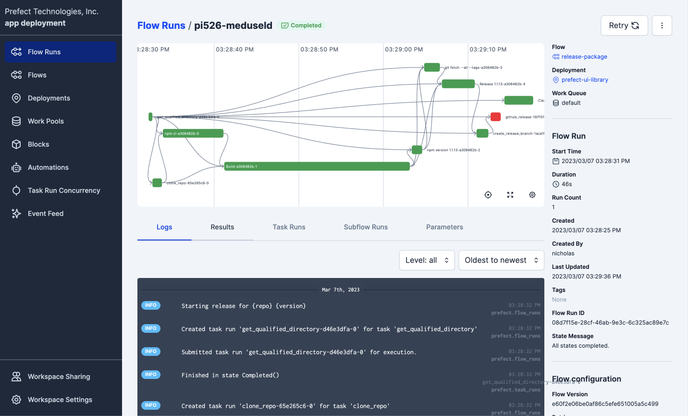Click the Retry button
This screenshot has height=416, width=688.
[x=624, y=25]
